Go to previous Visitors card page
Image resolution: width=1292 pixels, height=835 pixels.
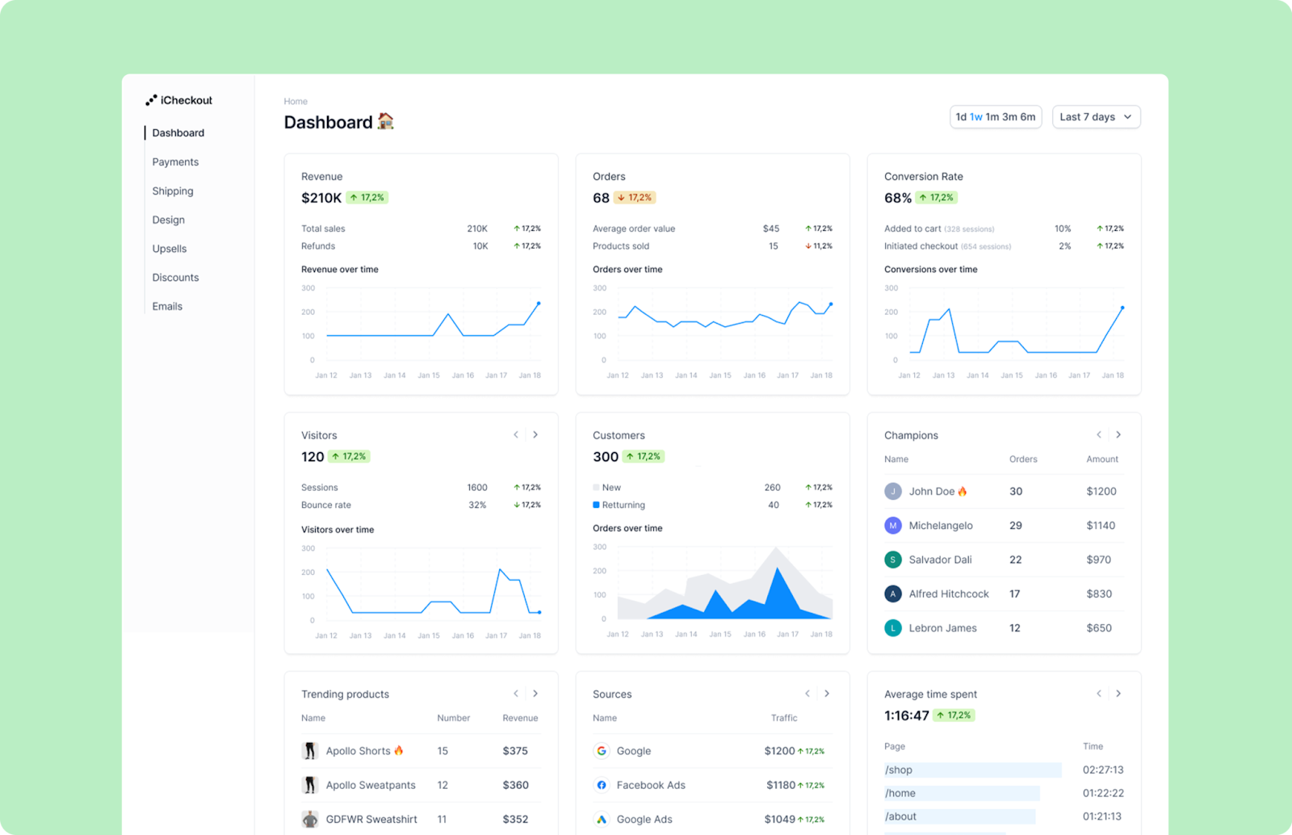(x=516, y=434)
